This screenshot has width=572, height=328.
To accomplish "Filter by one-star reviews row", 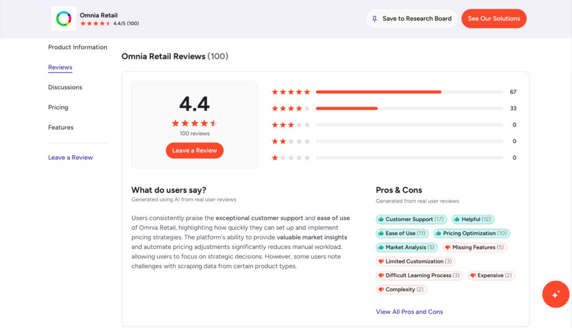I will tap(394, 157).
